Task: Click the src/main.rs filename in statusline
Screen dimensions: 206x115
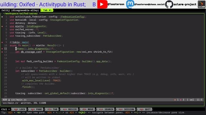Action: (x=19, y=100)
